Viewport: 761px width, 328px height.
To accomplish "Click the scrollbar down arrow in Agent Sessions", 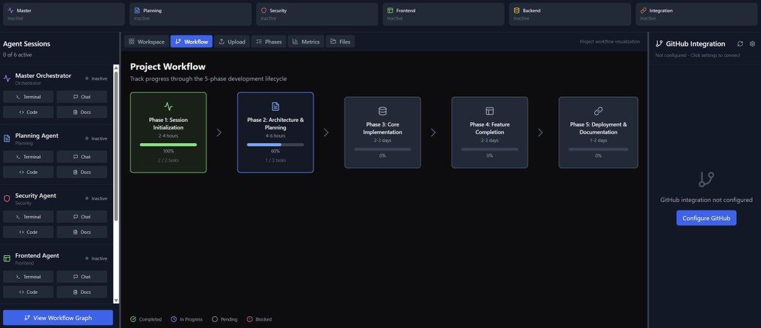I will point(116,301).
